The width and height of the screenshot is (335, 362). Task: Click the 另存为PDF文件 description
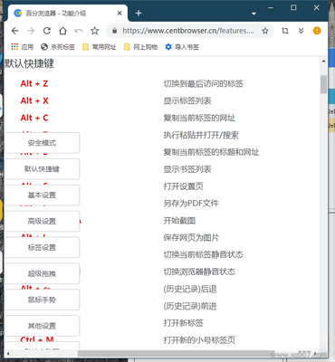click(x=191, y=204)
